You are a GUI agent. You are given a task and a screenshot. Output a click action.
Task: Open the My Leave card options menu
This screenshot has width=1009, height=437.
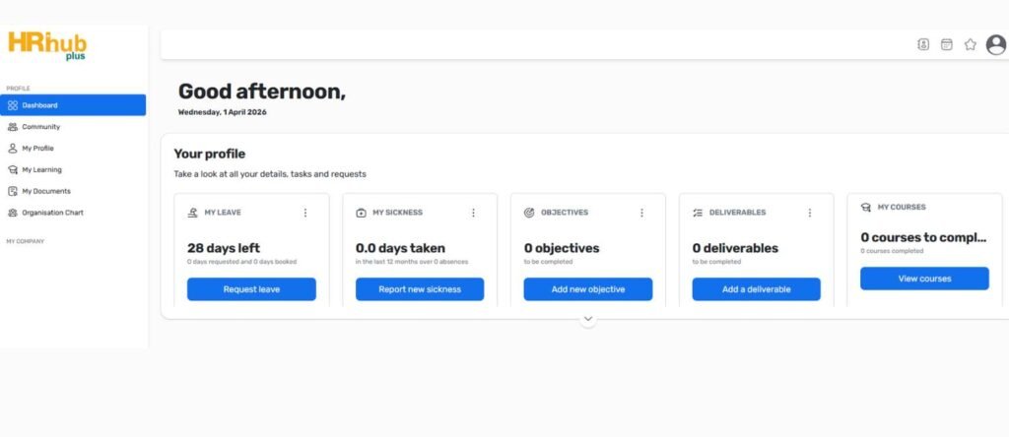tap(305, 213)
